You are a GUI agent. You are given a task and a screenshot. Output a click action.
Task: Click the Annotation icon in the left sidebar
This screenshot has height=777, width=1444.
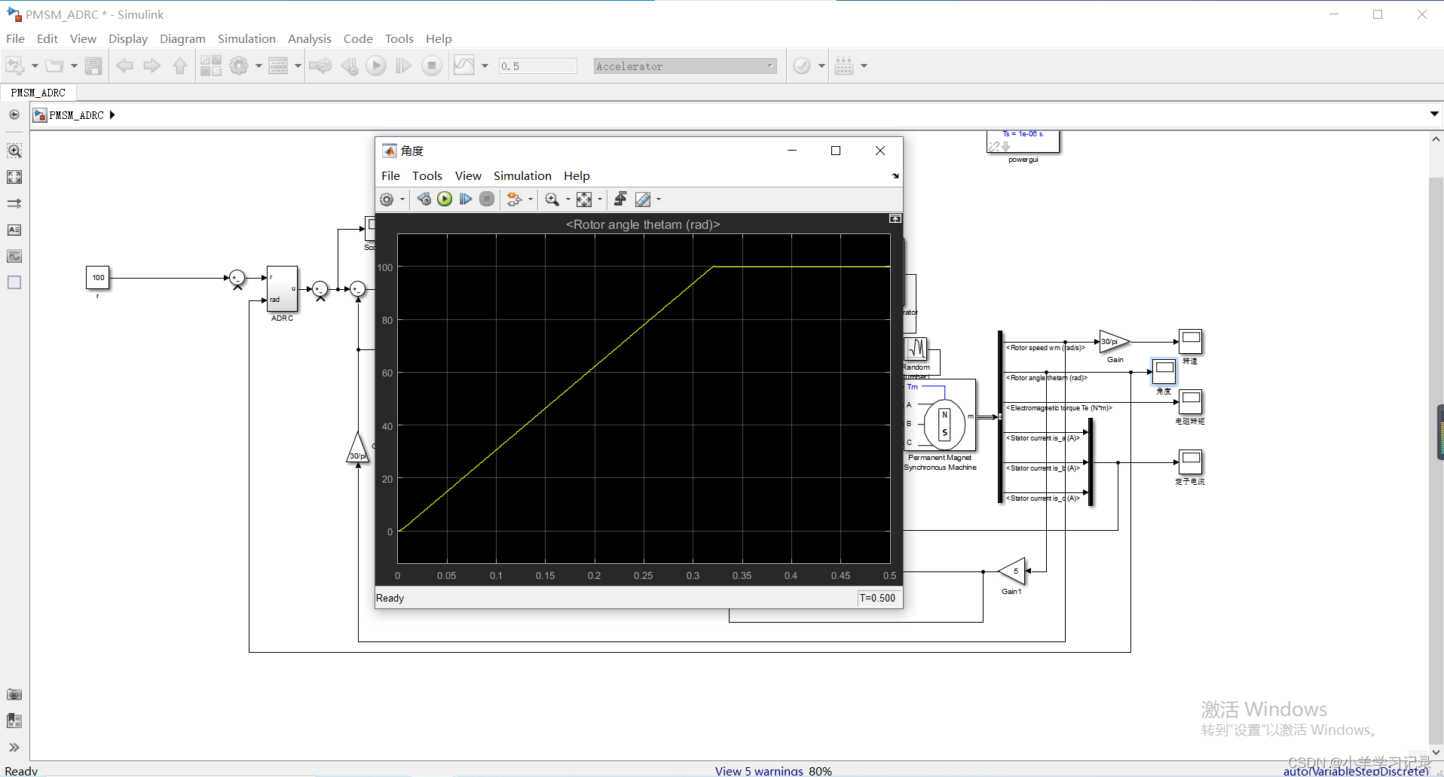pos(14,230)
